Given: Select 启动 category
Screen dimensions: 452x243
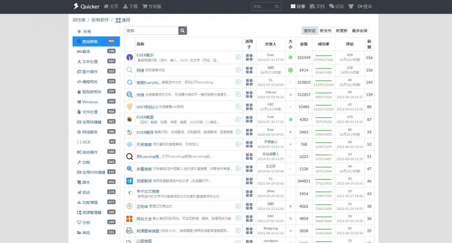Looking at the screenshot, I should 96,192.
